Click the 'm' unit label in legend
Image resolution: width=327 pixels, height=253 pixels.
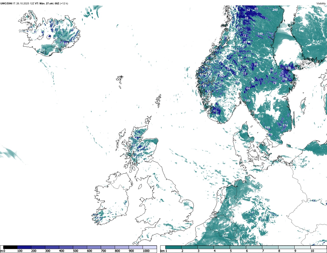(2, 251)
